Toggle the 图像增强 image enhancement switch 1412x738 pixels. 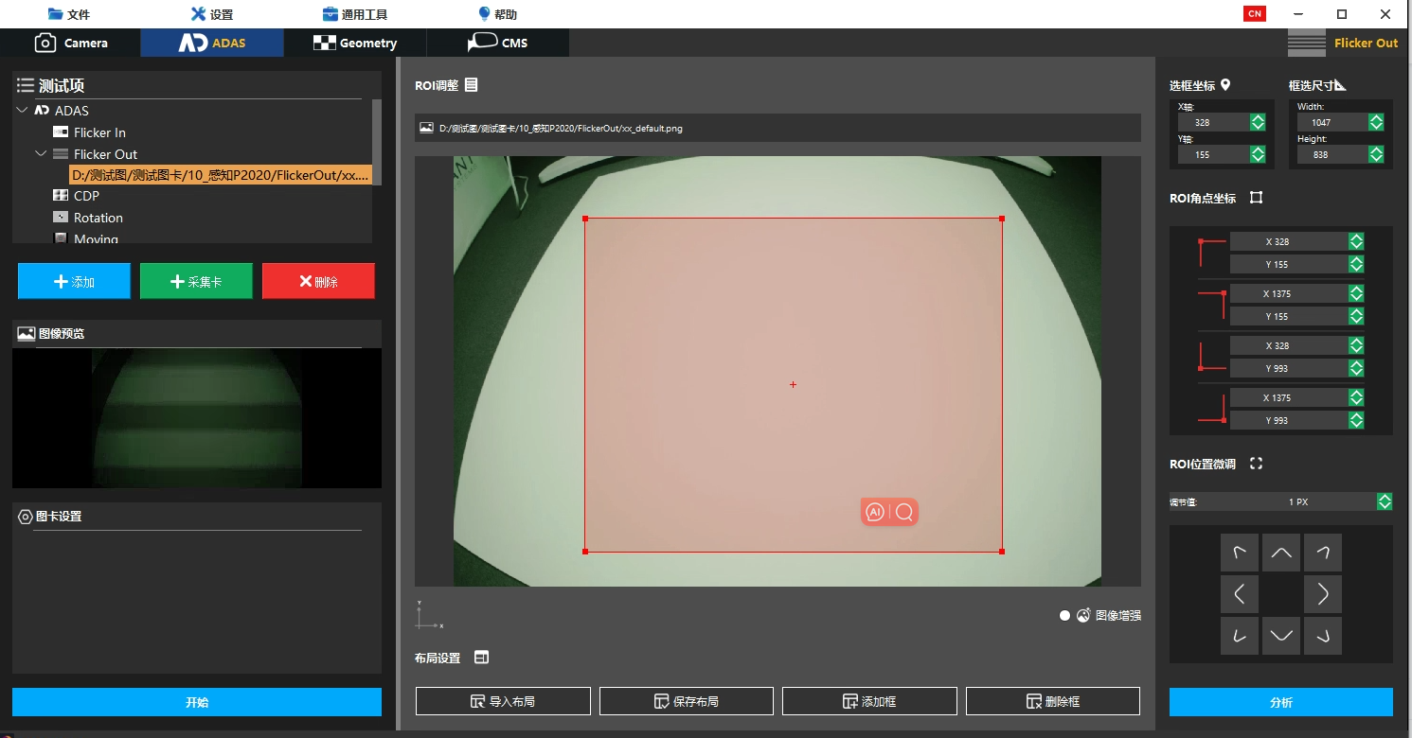click(x=1064, y=615)
